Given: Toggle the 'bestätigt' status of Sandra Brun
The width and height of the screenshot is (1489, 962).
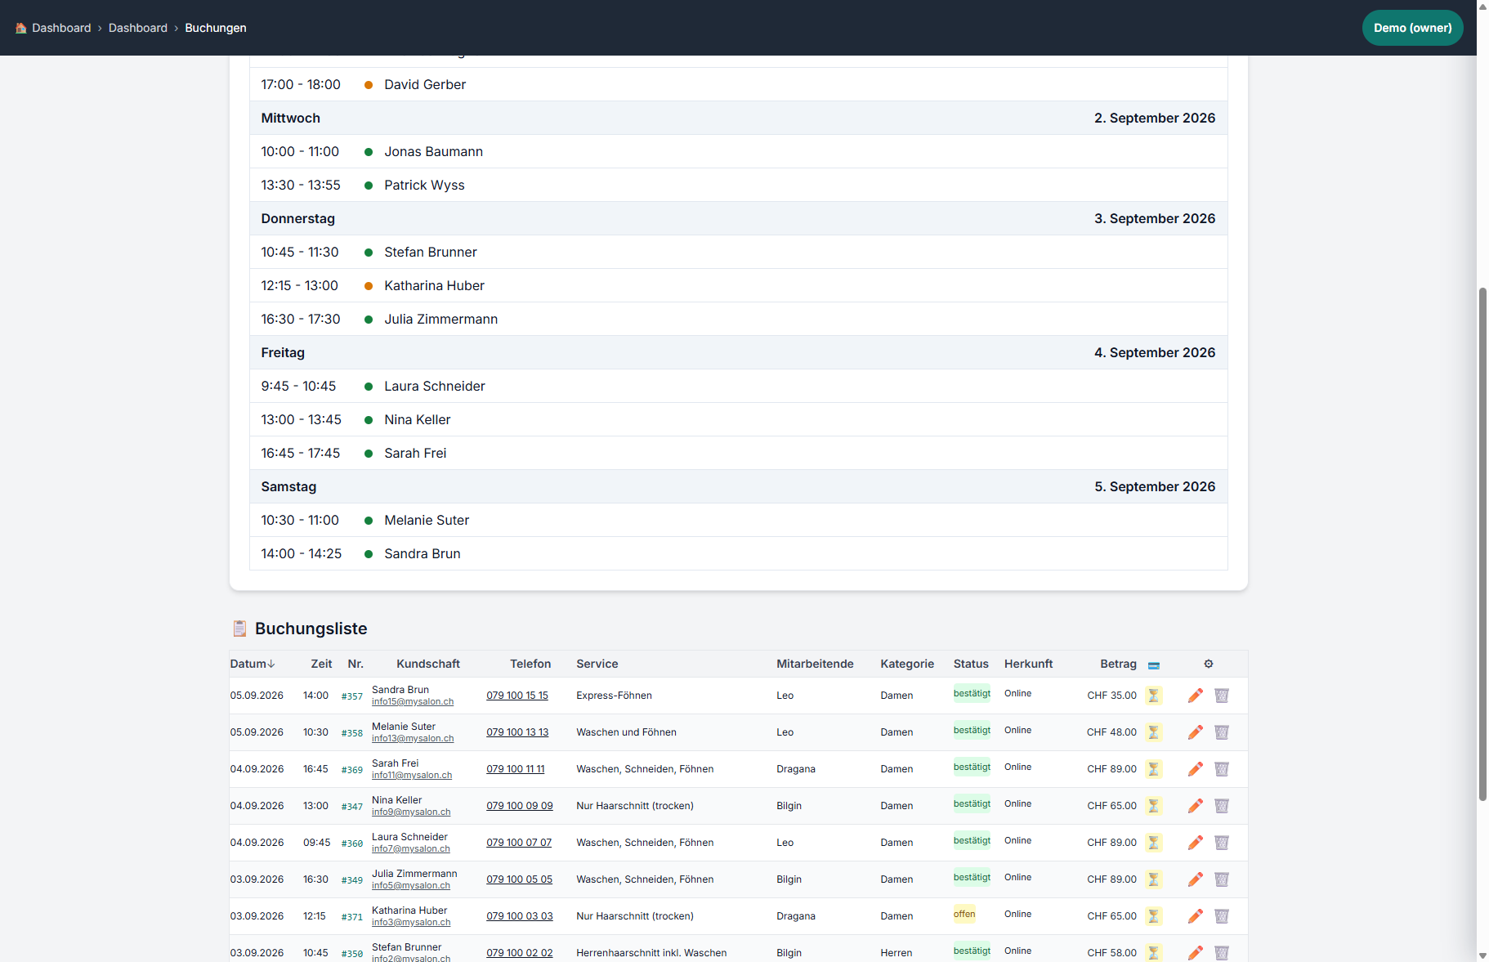Looking at the screenshot, I should tap(972, 693).
